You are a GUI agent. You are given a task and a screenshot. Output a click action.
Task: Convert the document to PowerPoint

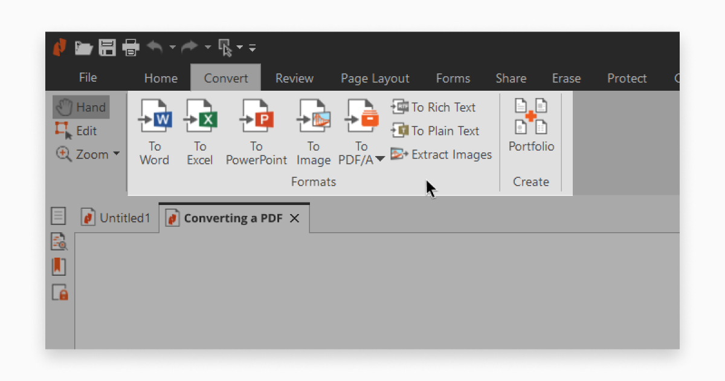pyautogui.click(x=256, y=130)
